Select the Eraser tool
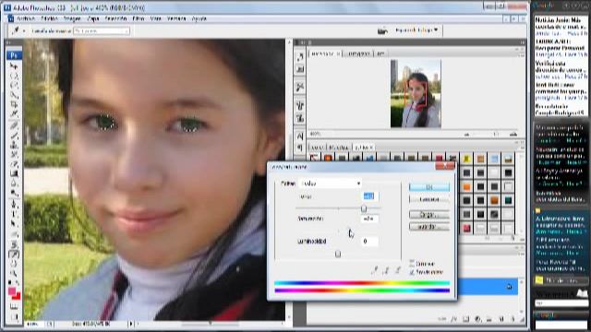 coord(14,164)
